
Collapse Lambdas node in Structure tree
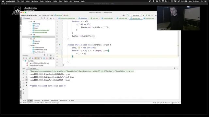(x=24, y=61)
